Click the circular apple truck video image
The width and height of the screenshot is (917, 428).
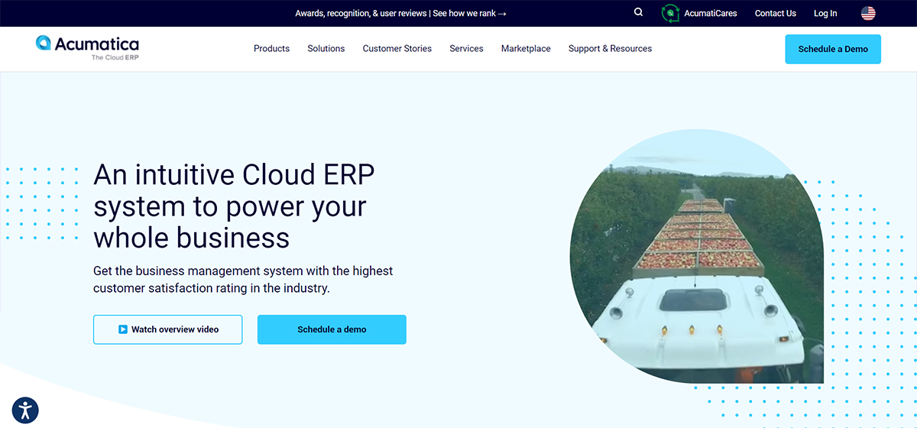point(697,257)
